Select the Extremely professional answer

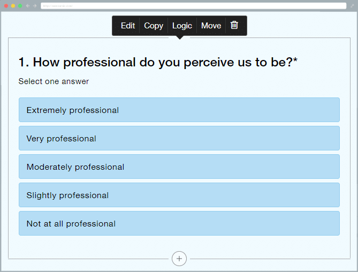coord(179,110)
